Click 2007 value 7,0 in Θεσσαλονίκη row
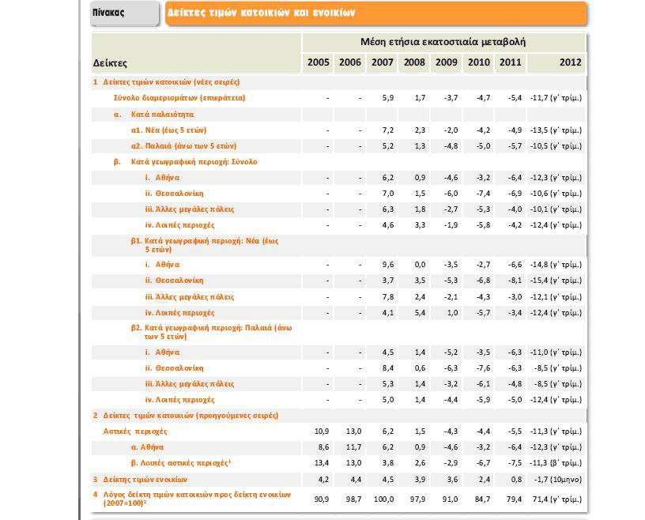 click(x=388, y=194)
